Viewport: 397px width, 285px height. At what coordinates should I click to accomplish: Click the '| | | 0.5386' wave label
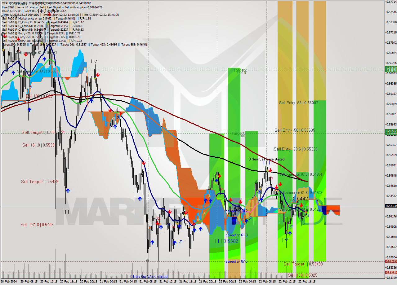point(227,241)
